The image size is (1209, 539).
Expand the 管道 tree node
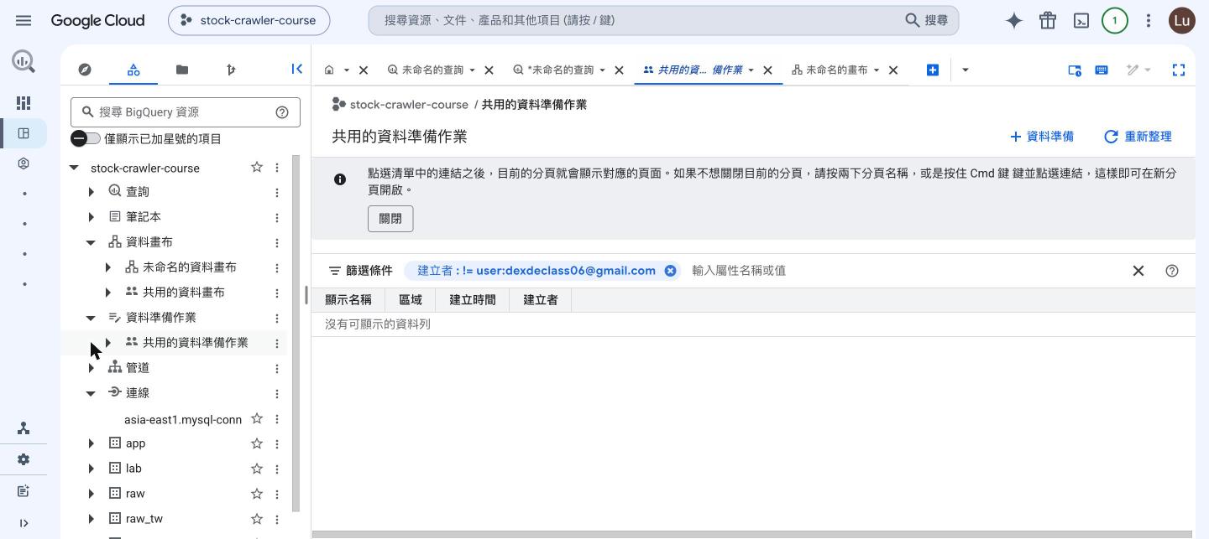click(92, 369)
